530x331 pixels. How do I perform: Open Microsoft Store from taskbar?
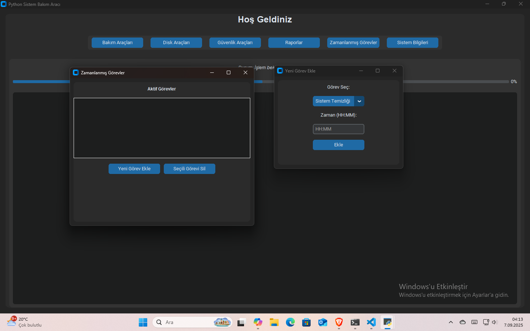307,323
